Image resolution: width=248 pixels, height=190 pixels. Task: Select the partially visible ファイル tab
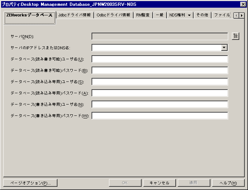click(x=222, y=15)
